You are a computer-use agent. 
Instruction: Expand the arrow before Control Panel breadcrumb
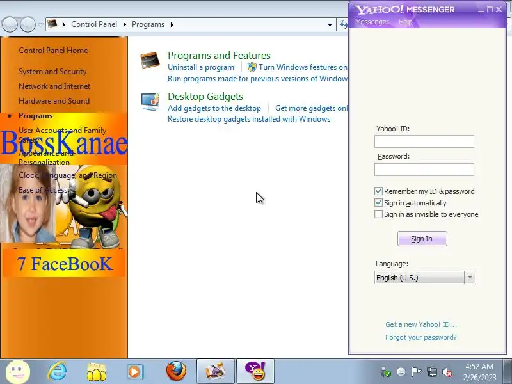click(x=63, y=24)
